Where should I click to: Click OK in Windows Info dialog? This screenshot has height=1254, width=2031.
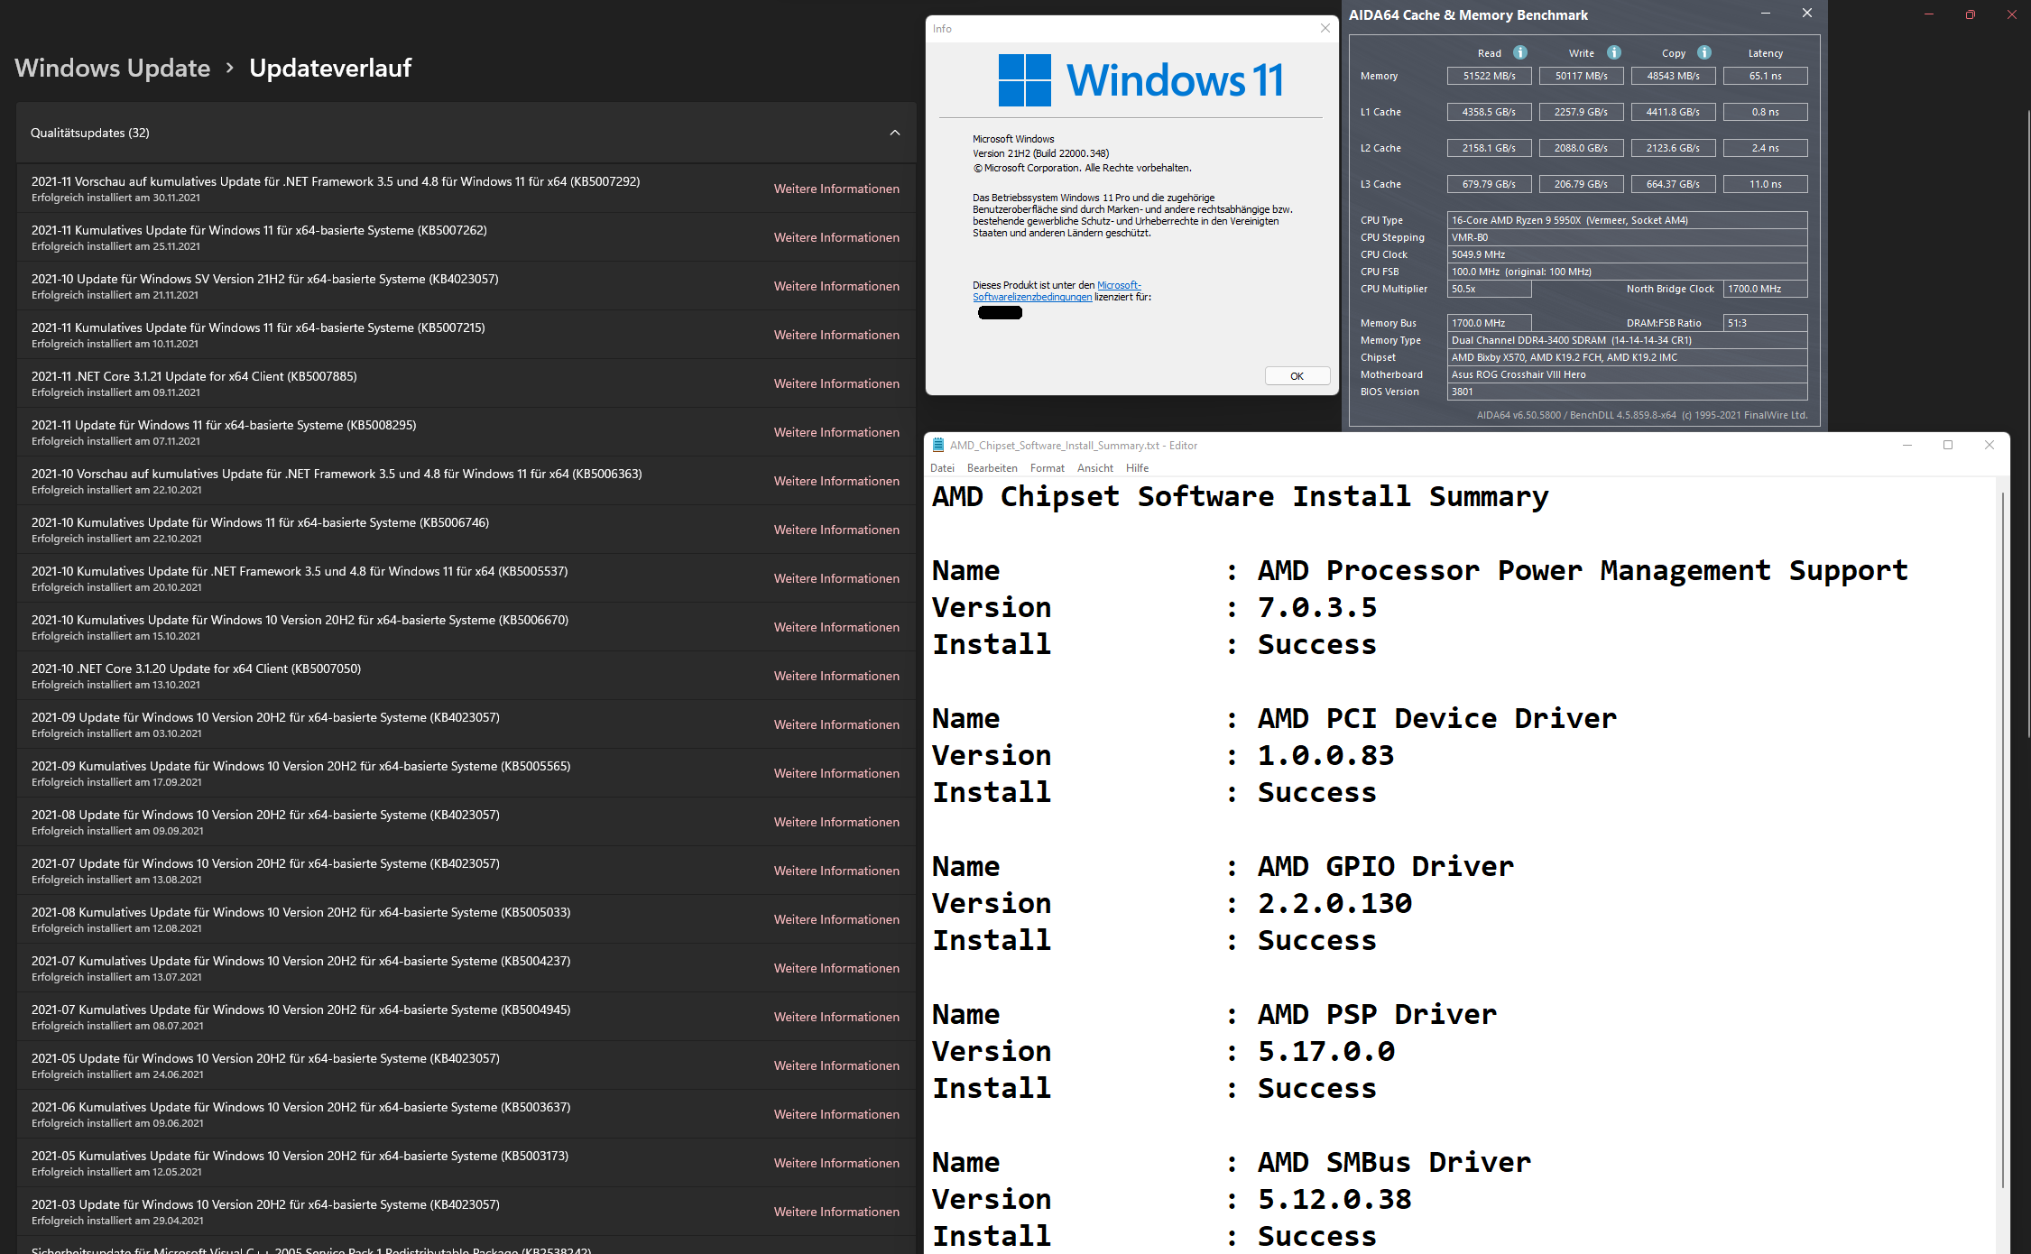(x=1297, y=376)
